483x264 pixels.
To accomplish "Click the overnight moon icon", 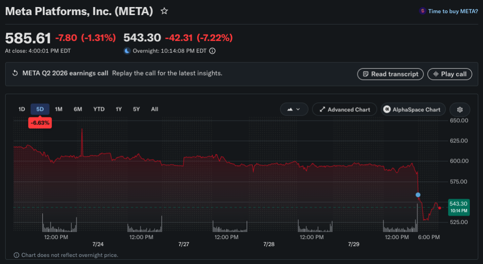I will 127,51.
